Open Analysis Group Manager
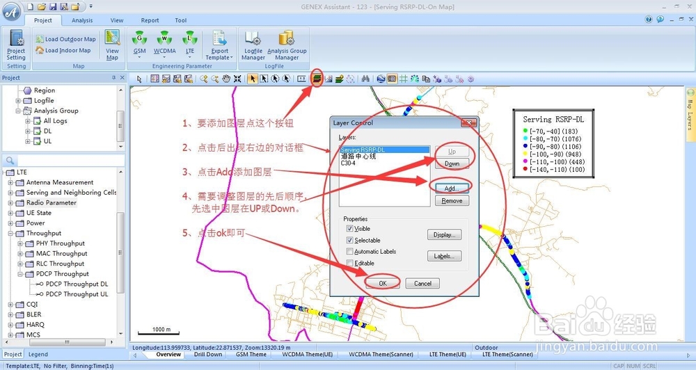The height and width of the screenshot is (370, 696). tap(287, 45)
